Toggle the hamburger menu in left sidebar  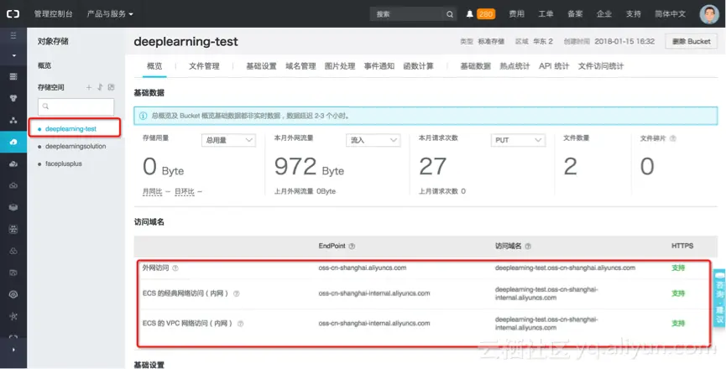pos(13,35)
